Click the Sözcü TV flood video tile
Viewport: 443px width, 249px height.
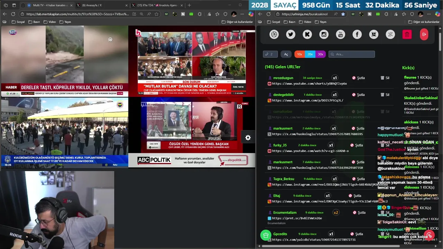point(64,61)
